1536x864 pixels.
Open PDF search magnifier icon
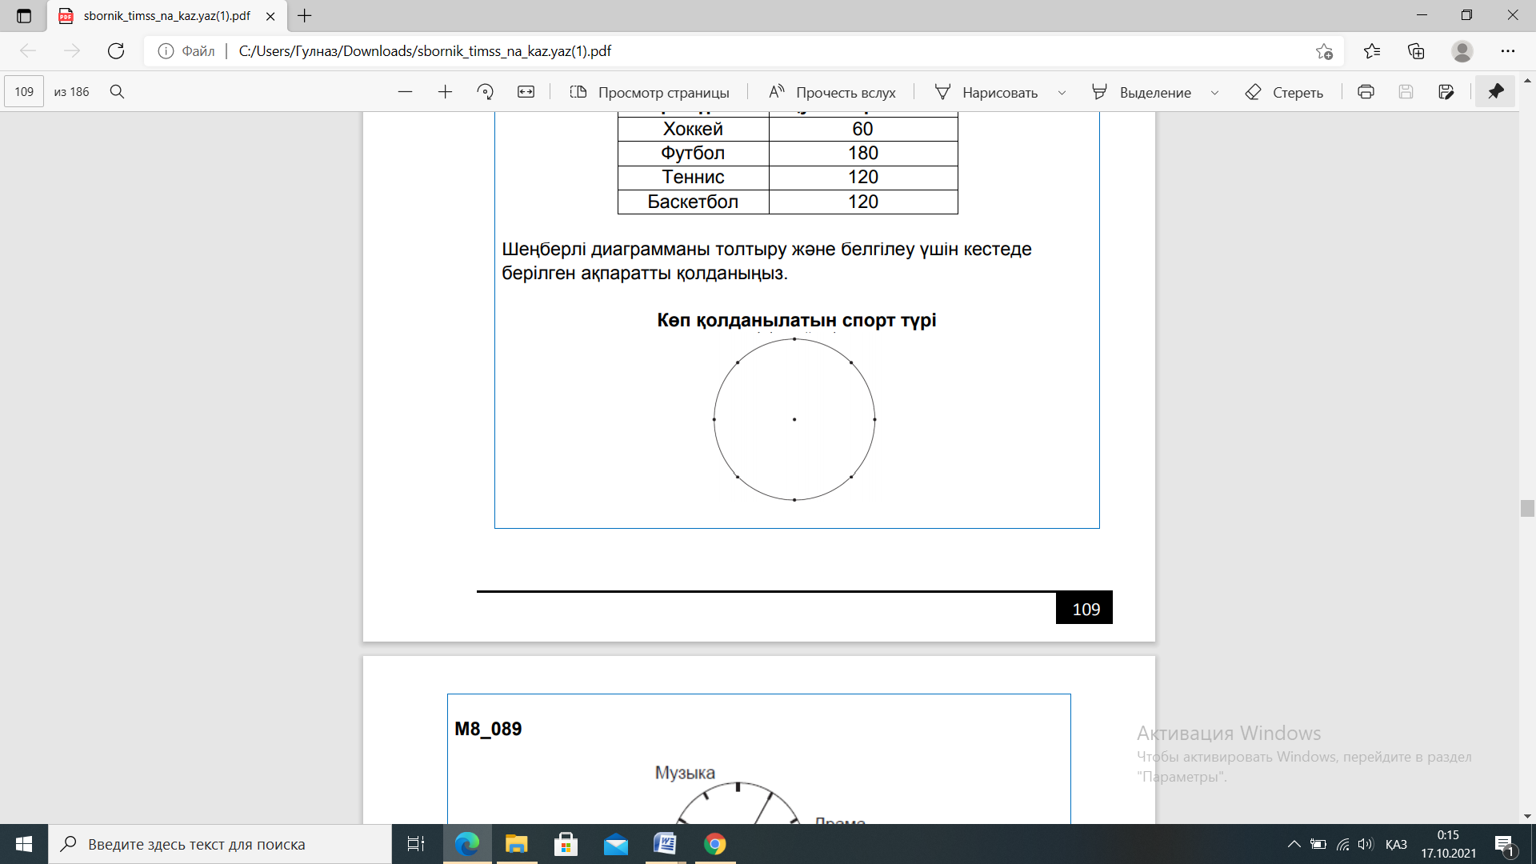click(x=117, y=92)
